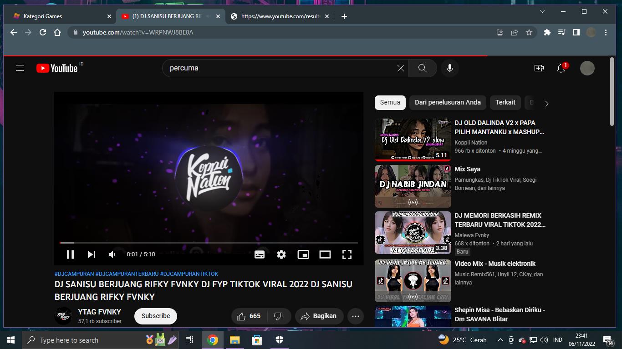Viewport: 622px width, 349px height.
Task: Select the Terkait filter chip
Action: tap(505, 102)
